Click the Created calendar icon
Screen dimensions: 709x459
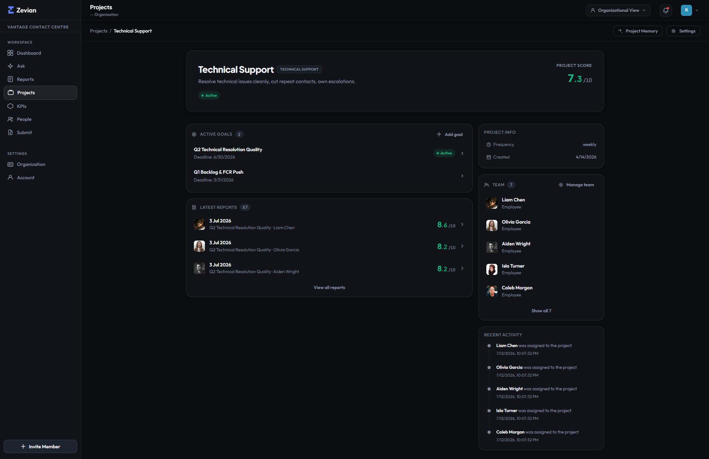[x=489, y=157]
